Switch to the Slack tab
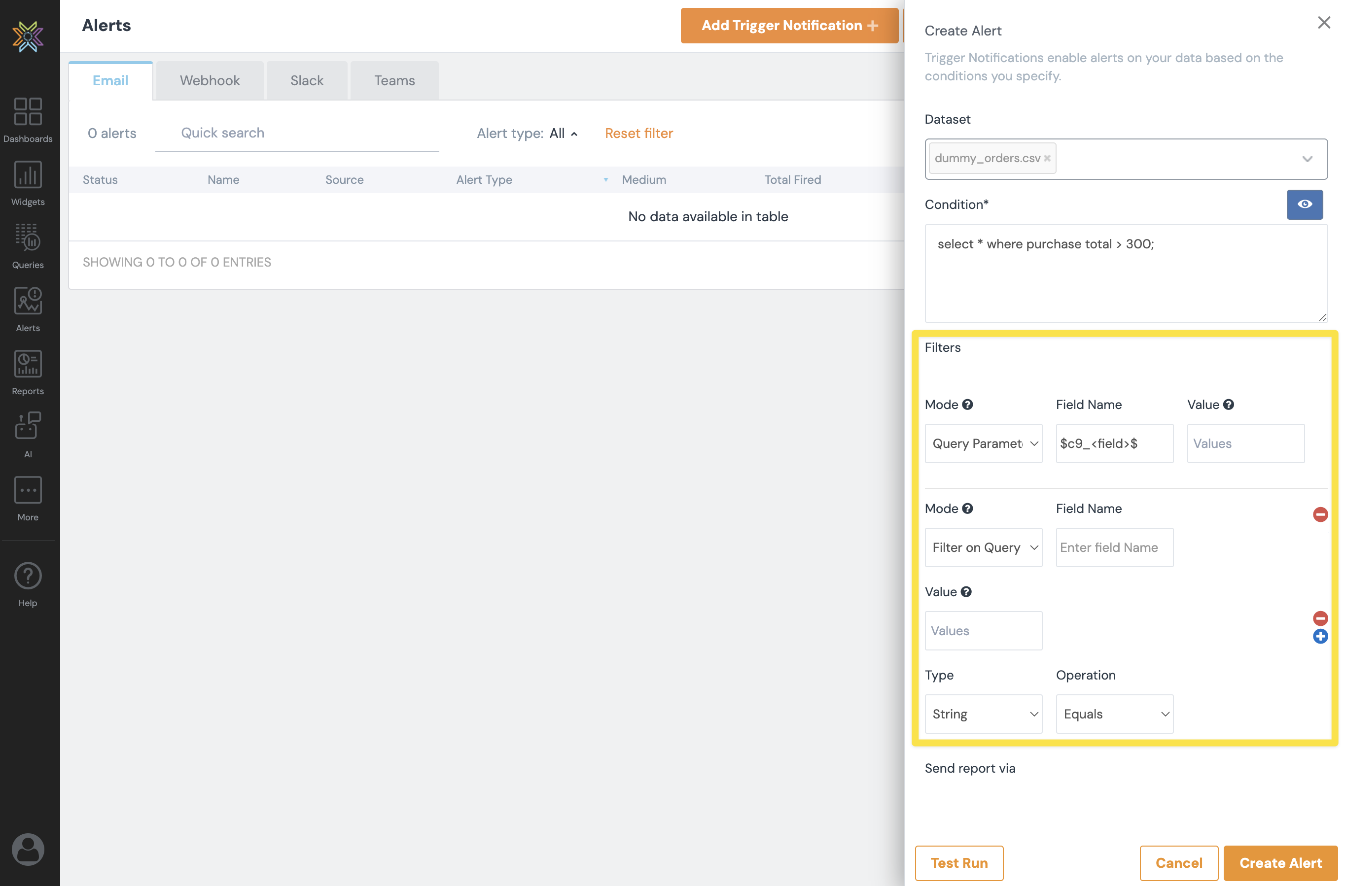 pos(307,81)
